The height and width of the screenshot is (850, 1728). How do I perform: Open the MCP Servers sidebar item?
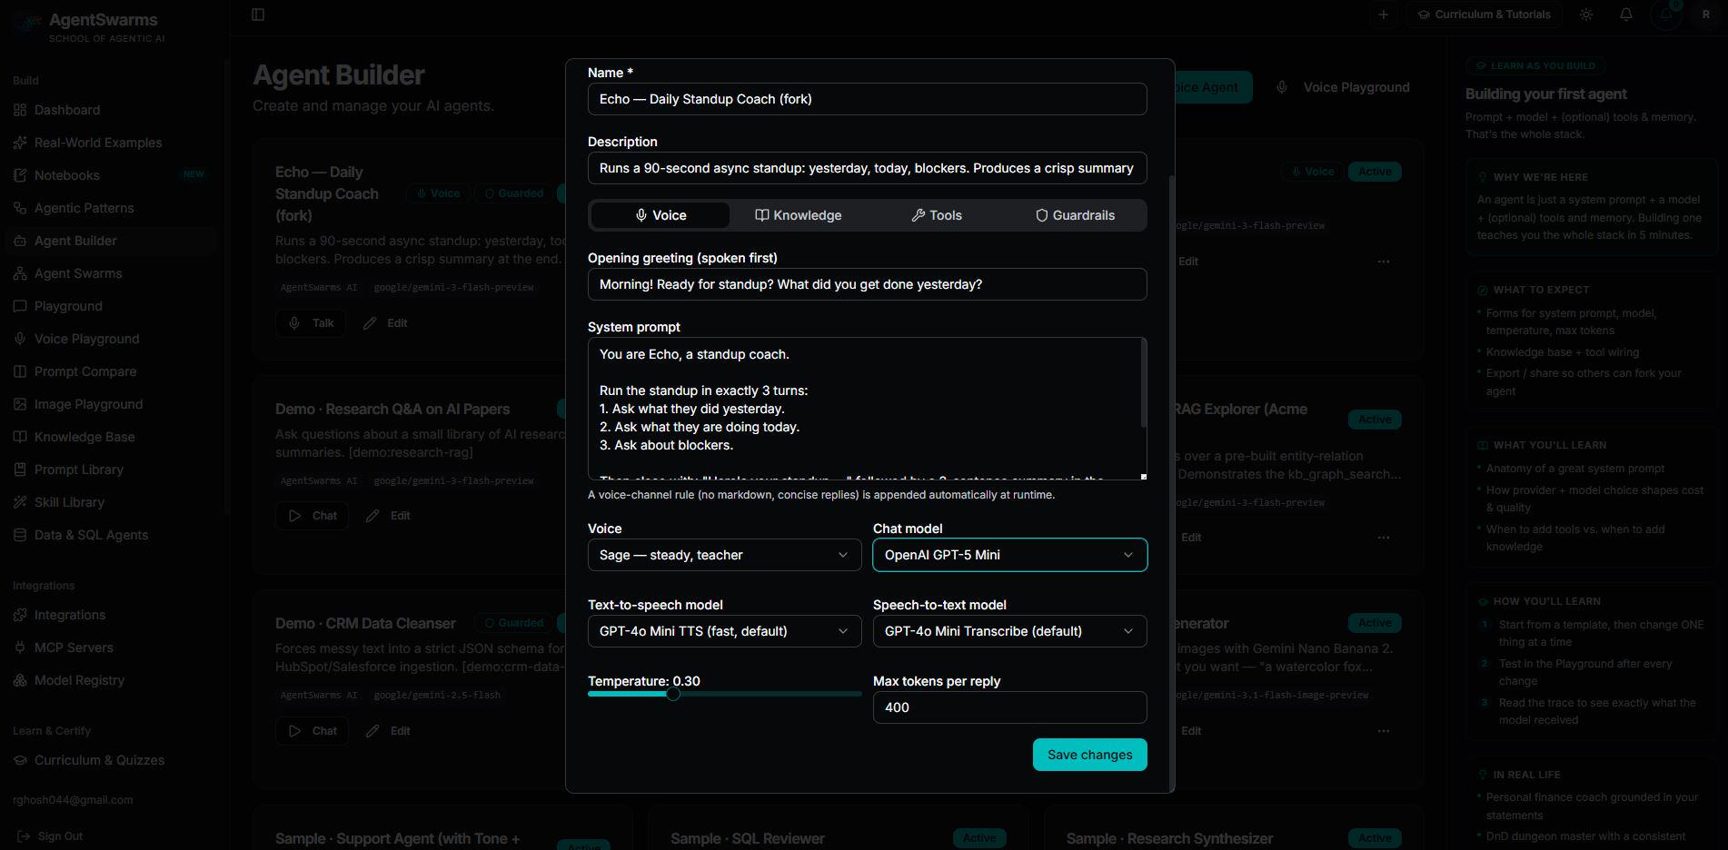pyautogui.click(x=63, y=647)
